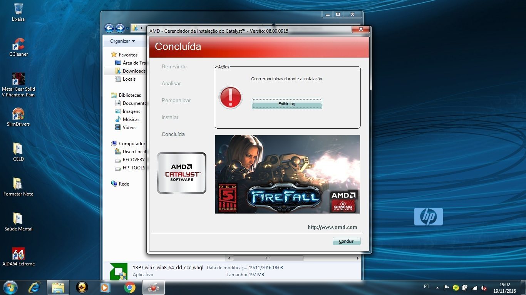
Task: Close the AMD Catalyst installer window
Action: click(x=361, y=29)
